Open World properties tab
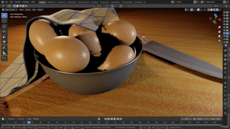The width and height of the screenshot is (230, 129). 225,72
